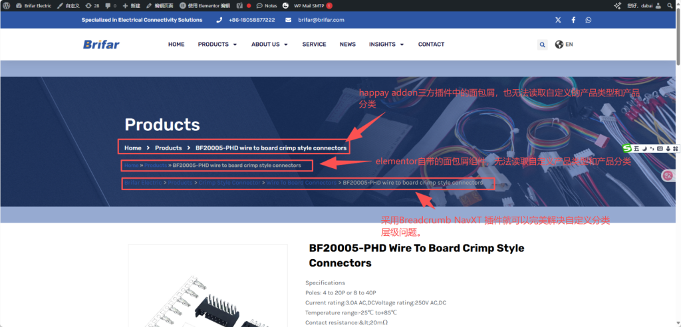Image resolution: width=681 pixels, height=327 pixels.
Task: Open updates counter showing 28
Action: point(92,5)
